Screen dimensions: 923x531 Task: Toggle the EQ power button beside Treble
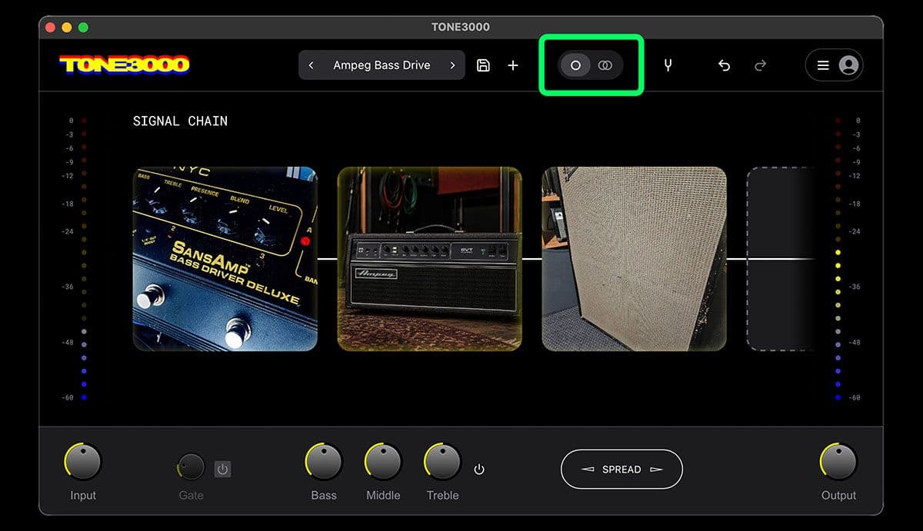pos(479,469)
